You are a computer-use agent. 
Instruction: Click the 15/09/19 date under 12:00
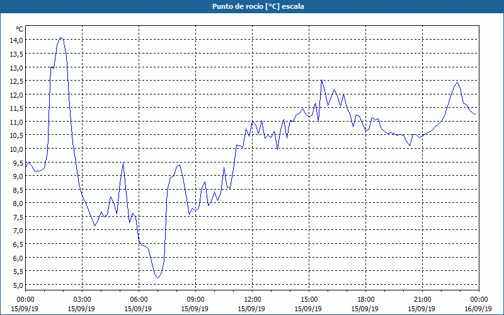click(251, 309)
